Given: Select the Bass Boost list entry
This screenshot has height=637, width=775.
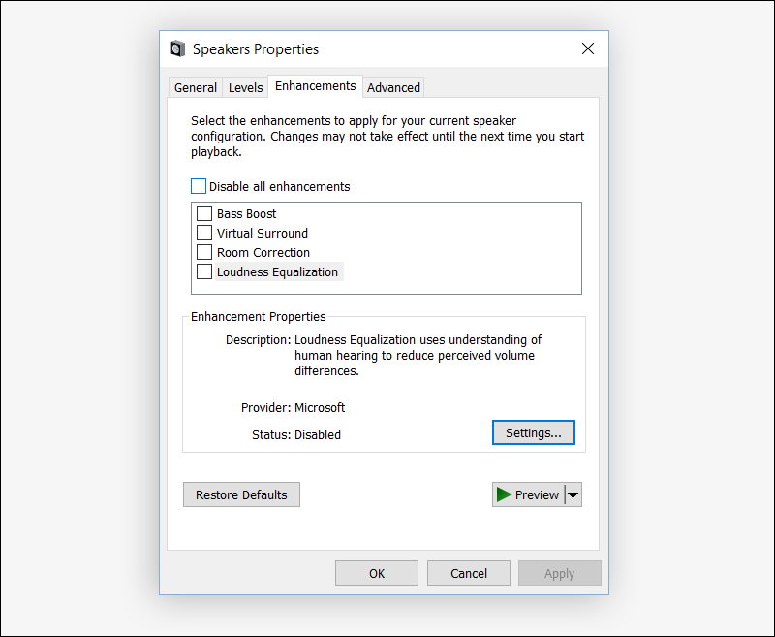Looking at the screenshot, I should pyautogui.click(x=247, y=213).
